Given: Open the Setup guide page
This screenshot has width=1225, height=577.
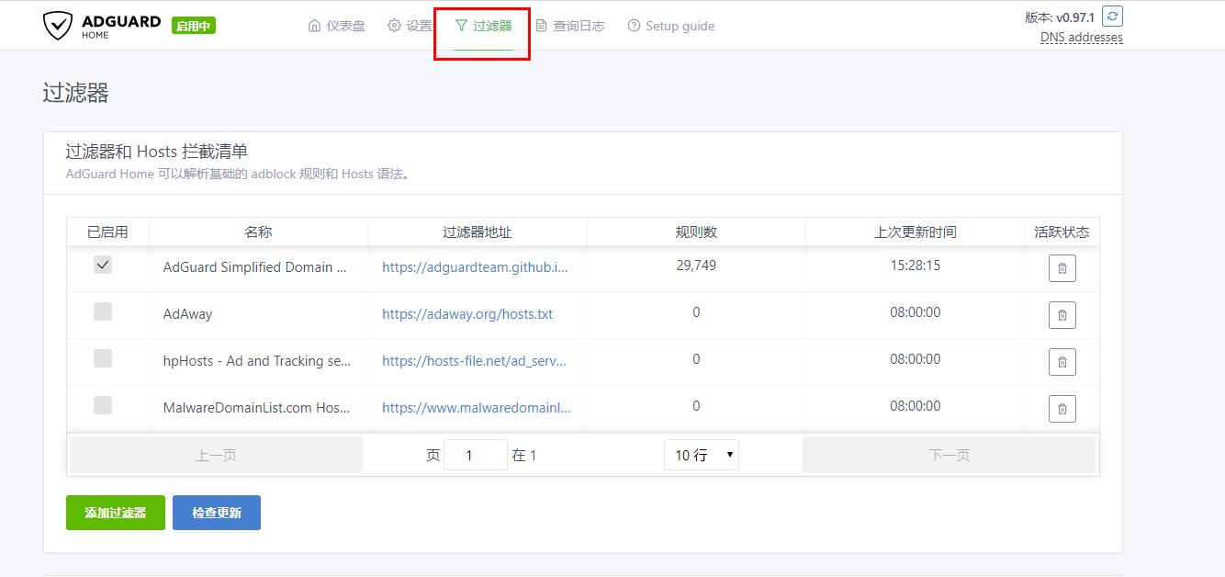Looking at the screenshot, I should (670, 26).
